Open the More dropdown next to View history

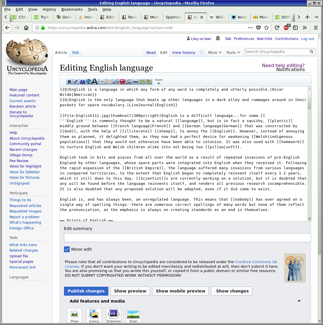click(x=215, y=52)
